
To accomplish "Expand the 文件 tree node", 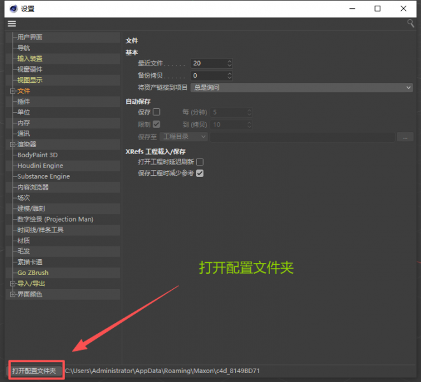I will point(12,91).
